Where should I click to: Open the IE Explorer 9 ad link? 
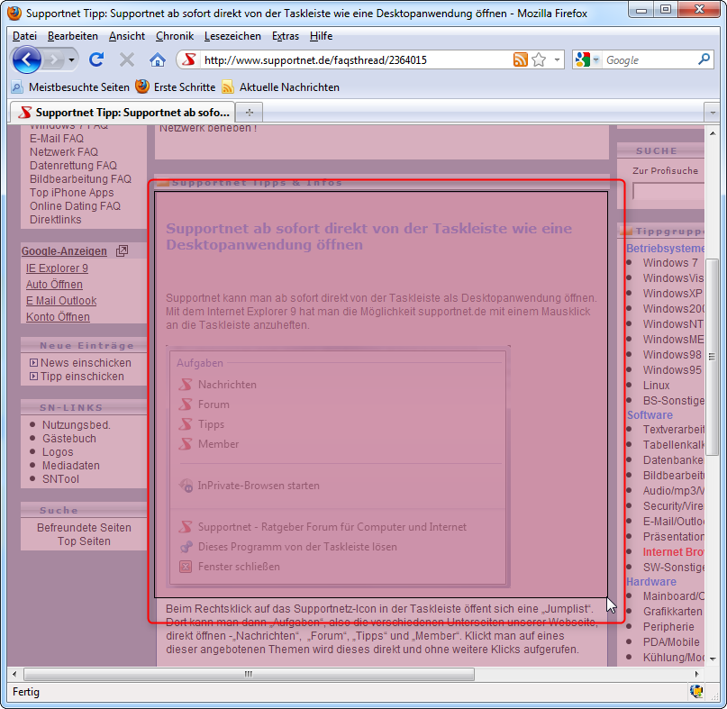pyautogui.click(x=57, y=268)
